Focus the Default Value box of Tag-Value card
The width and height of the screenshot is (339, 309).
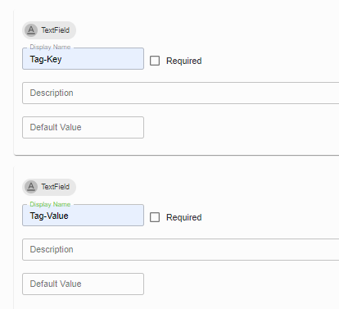[83, 284]
